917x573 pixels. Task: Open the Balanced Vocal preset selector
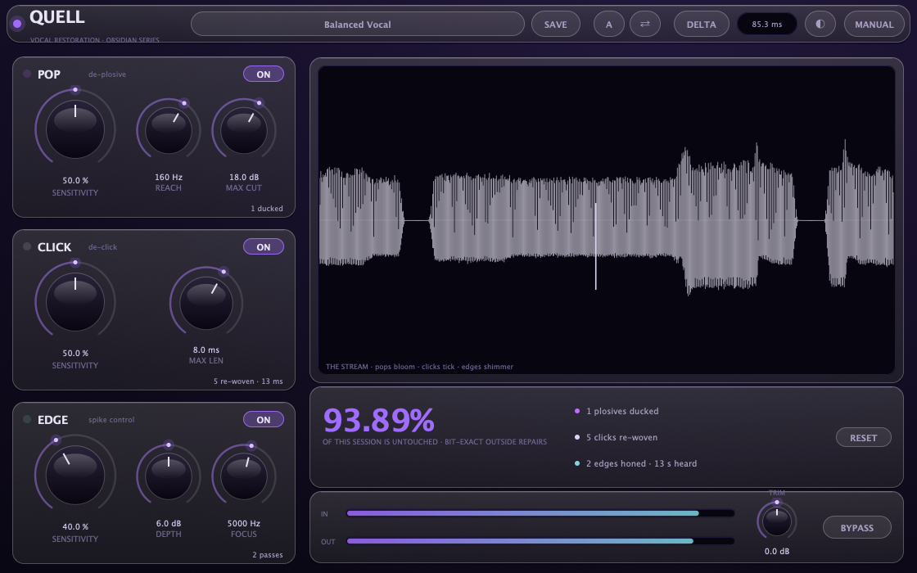357,24
